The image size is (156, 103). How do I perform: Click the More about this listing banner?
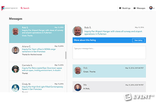point(109,40)
